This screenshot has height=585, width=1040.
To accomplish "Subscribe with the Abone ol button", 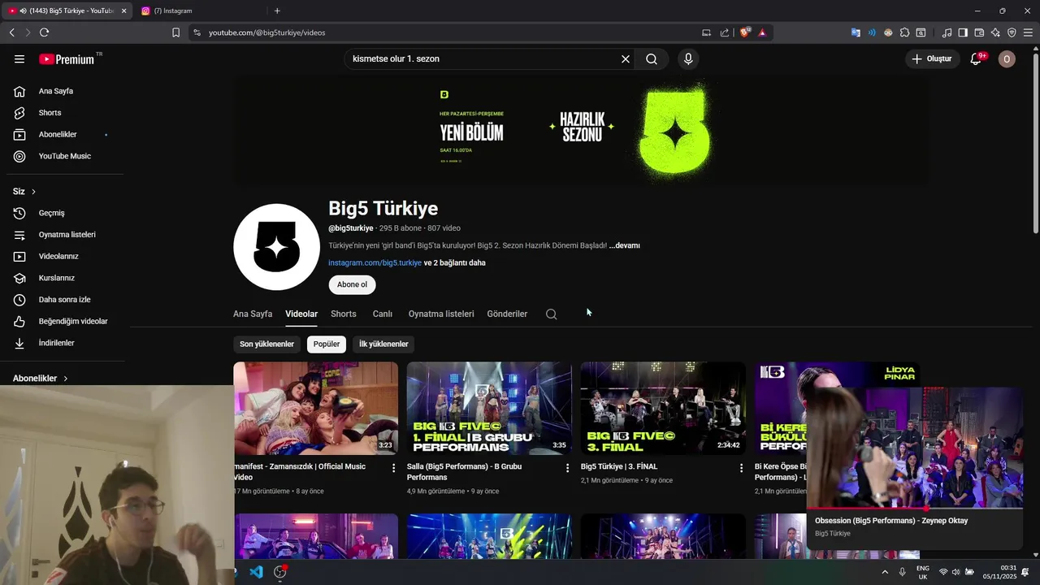I will 352,284.
